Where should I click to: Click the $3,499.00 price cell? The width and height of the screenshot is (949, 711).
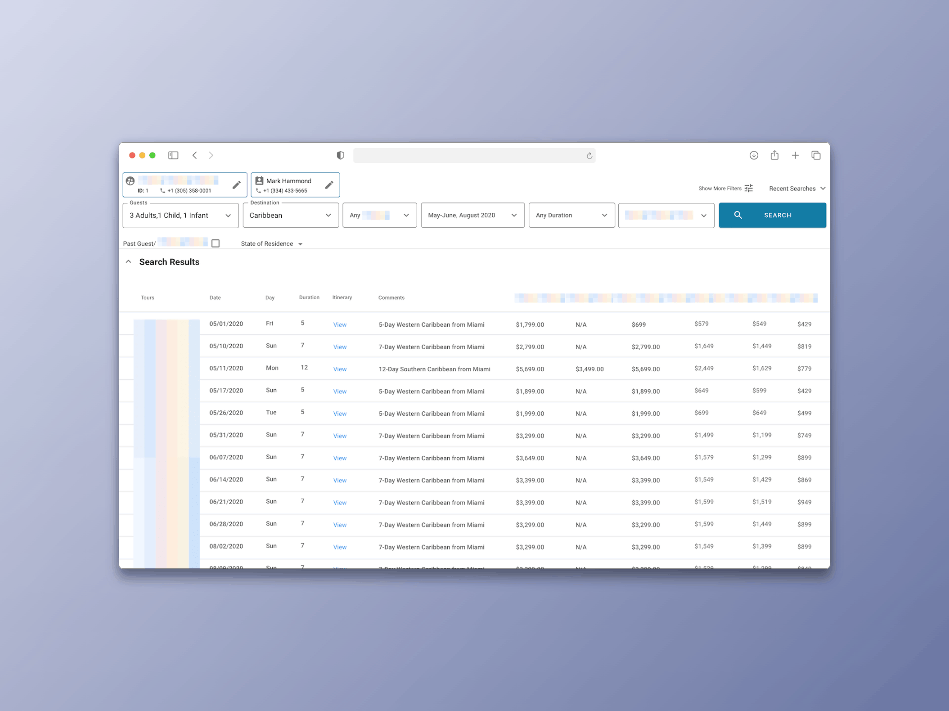click(x=590, y=369)
